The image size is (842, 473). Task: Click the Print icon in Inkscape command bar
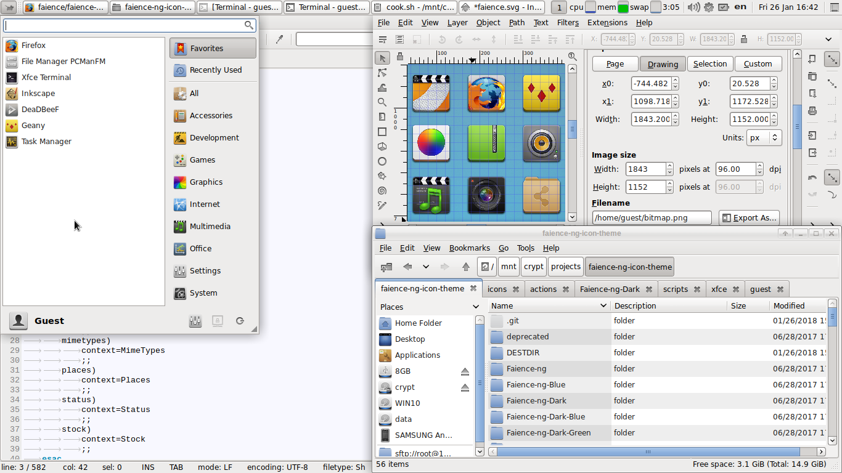[x=812, y=111]
